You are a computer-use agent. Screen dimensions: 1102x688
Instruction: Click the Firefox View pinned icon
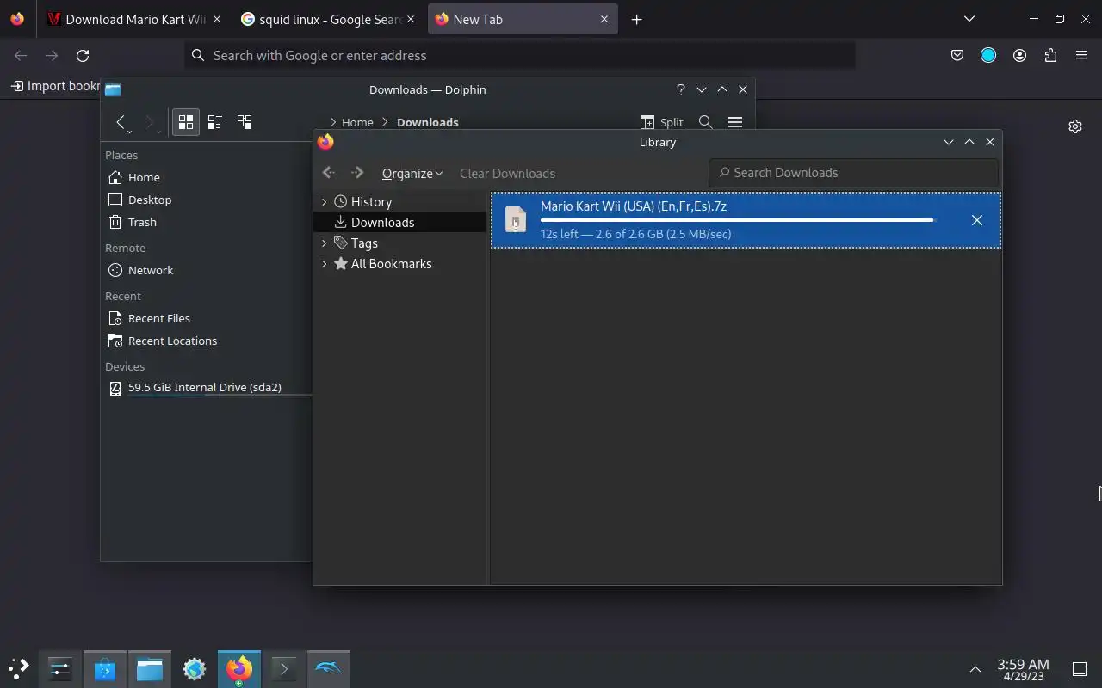(x=17, y=19)
